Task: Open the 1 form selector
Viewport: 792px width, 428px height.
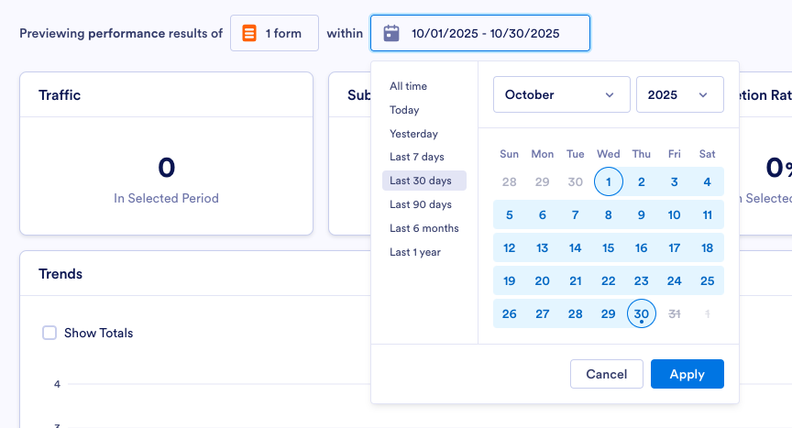Action: [x=274, y=33]
